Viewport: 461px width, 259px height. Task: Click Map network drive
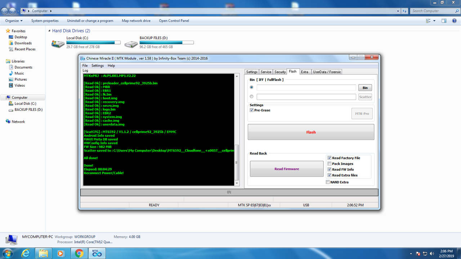coord(136,21)
